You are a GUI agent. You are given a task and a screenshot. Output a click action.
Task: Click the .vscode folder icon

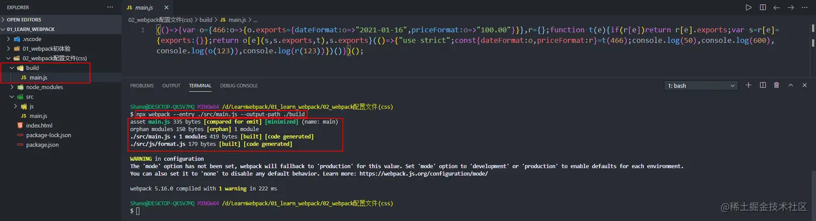[x=17, y=39]
